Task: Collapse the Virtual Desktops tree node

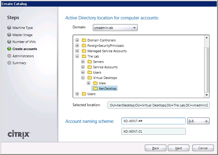Action: (83, 78)
